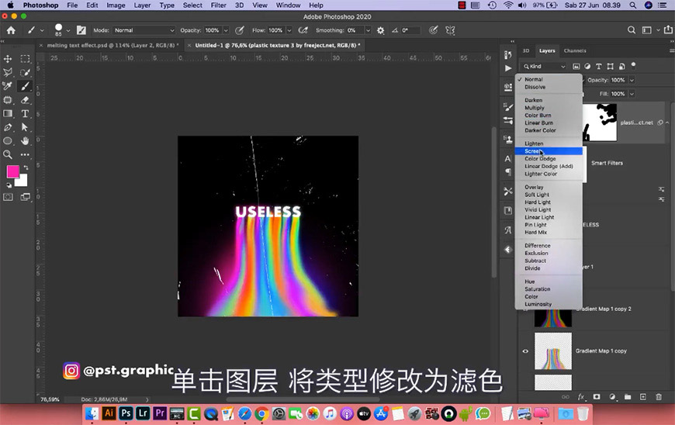Switch to the 3D panel tab

525,50
